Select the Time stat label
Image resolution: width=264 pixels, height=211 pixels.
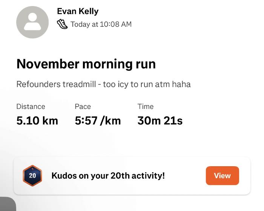[x=146, y=107]
